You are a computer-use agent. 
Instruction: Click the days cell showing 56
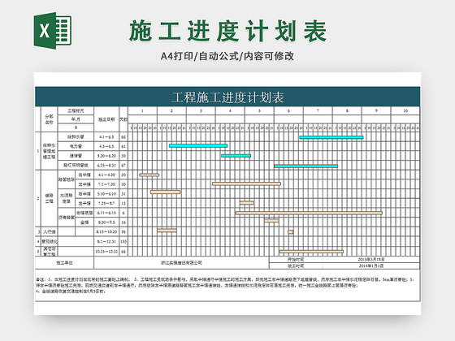click(123, 231)
